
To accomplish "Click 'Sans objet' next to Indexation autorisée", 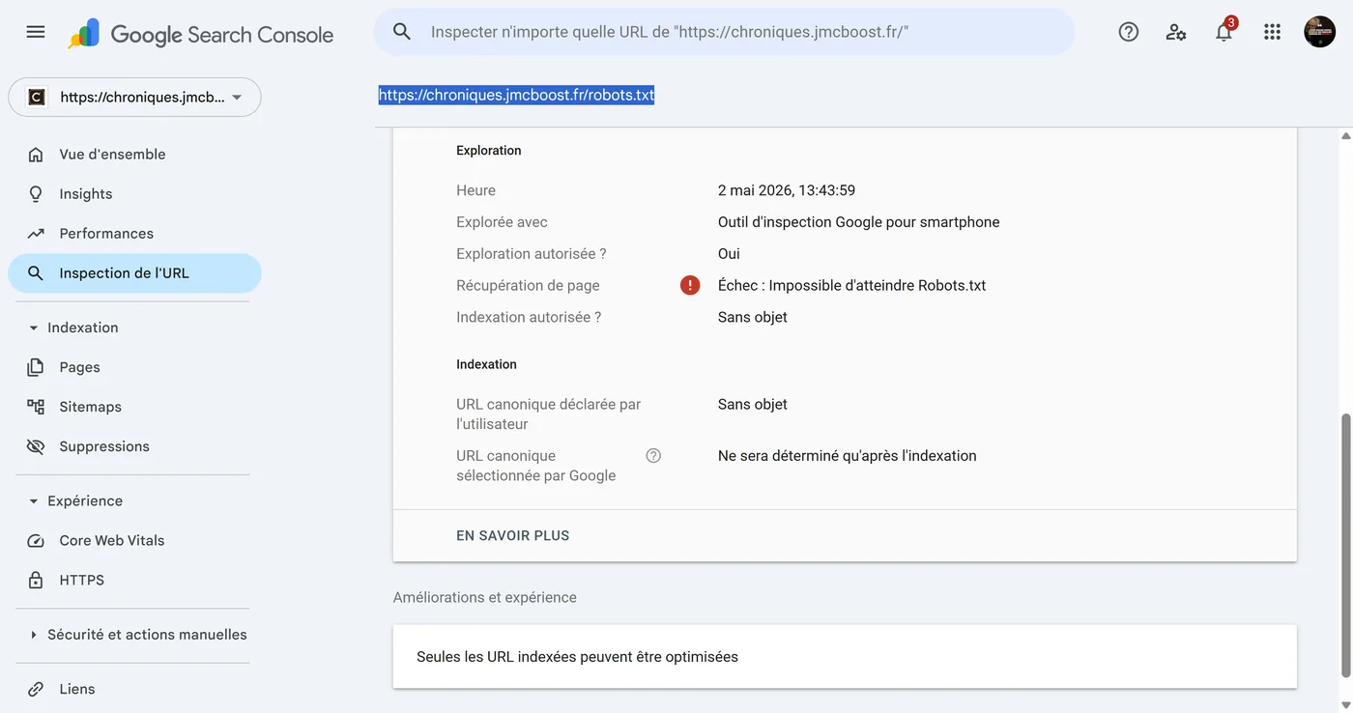I will tap(752, 318).
